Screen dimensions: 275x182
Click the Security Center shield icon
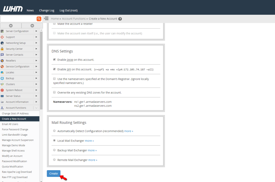pyautogui.click(x=3, y=49)
